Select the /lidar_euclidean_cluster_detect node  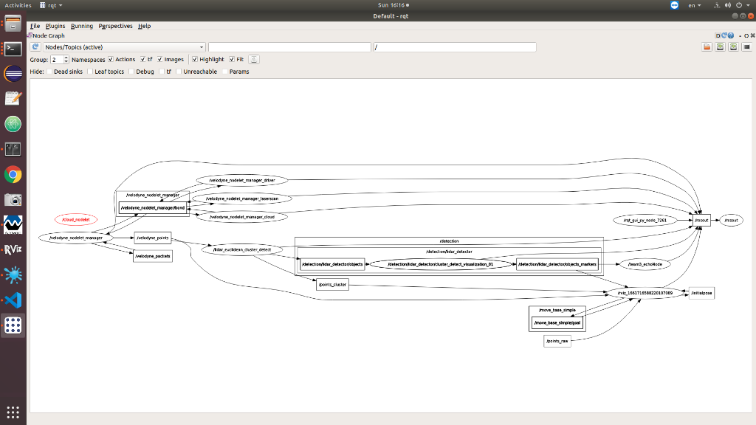[x=241, y=249]
